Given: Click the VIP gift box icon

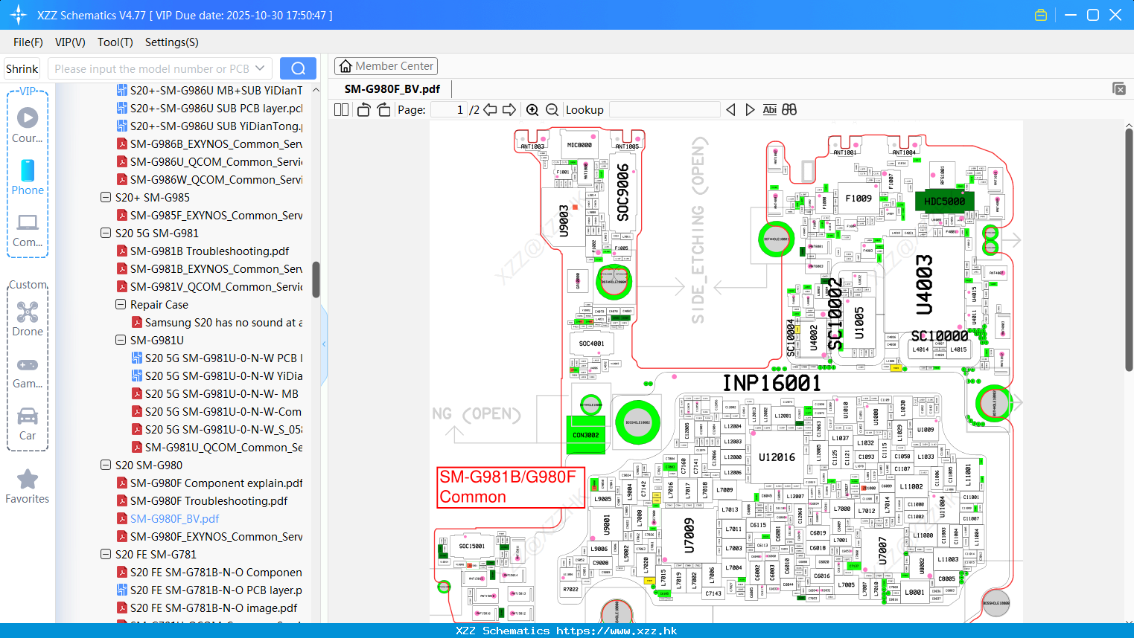Looking at the screenshot, I should [1041, 15].
